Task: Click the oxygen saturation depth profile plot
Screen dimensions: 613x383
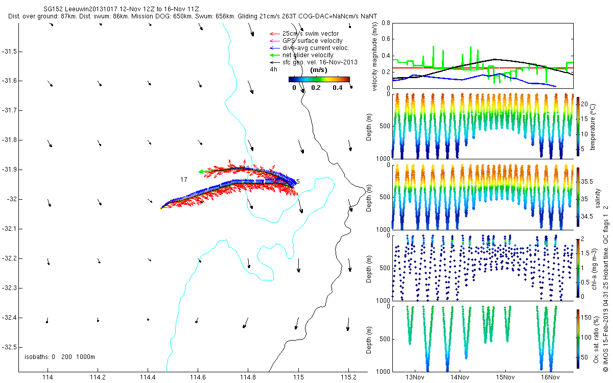Action: pyautogui.click(x=483, y=339)
